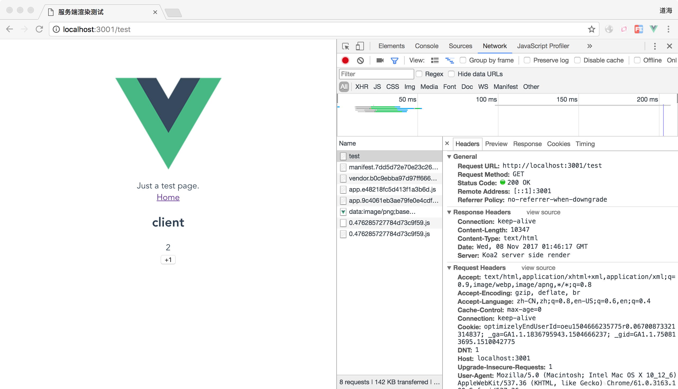Click the red record network log button
The height and width of the screenshot is (389, 678).
(345, 60)
